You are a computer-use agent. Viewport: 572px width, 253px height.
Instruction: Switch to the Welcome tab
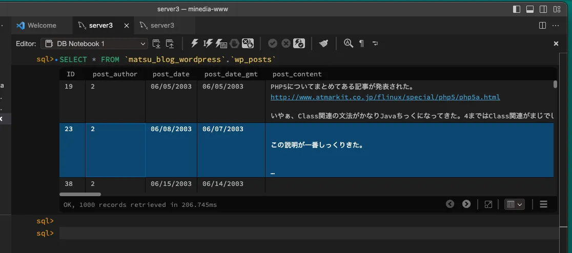[x=42, y=25]
